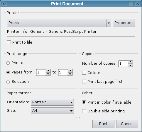142x132 pixels.
Task: Maximize the Print Document window
Action: 131,4
